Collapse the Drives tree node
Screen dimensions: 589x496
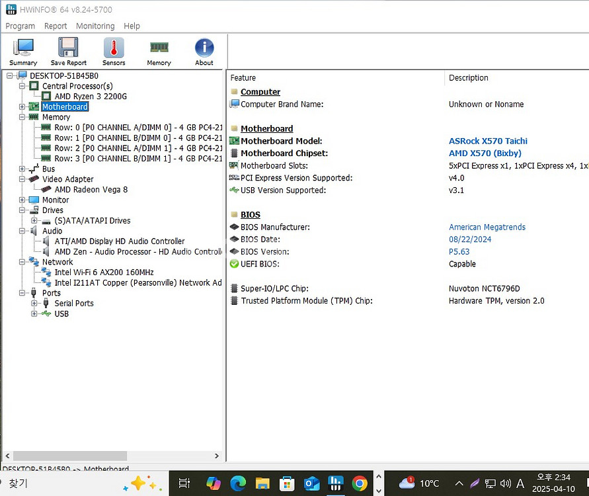coord(22,210)
